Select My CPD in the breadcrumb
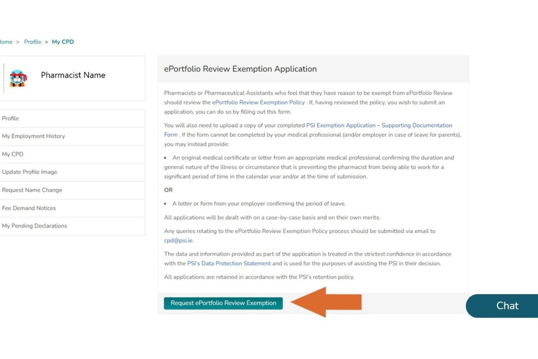 point(63,42)
